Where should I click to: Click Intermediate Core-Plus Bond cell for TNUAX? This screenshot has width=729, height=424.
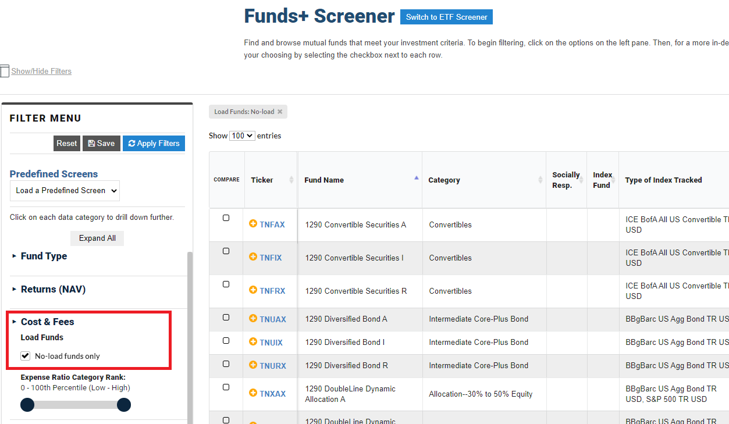pyautogui.click(x=484, y=319)
